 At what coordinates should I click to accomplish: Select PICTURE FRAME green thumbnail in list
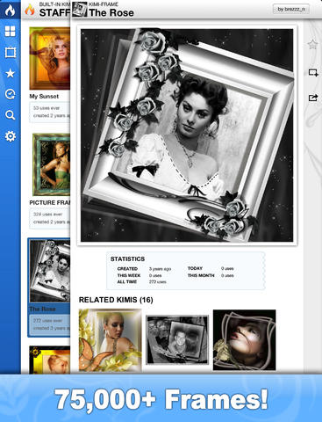pyautogui.click(x=51, y=164)
